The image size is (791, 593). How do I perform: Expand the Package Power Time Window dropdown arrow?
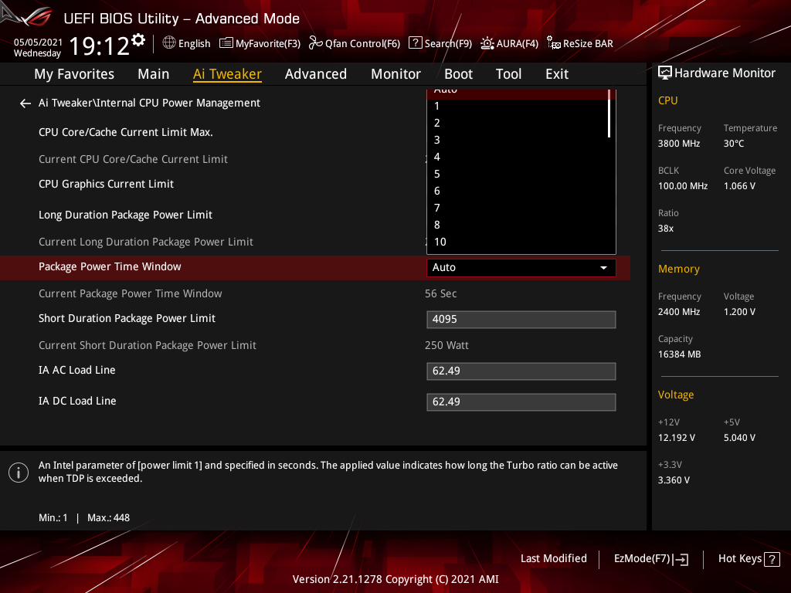click(603, 268)
